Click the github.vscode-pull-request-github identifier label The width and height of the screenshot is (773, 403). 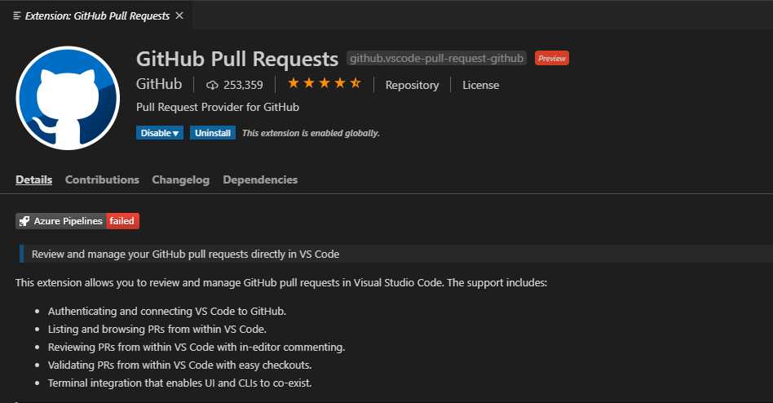(436, 58)
